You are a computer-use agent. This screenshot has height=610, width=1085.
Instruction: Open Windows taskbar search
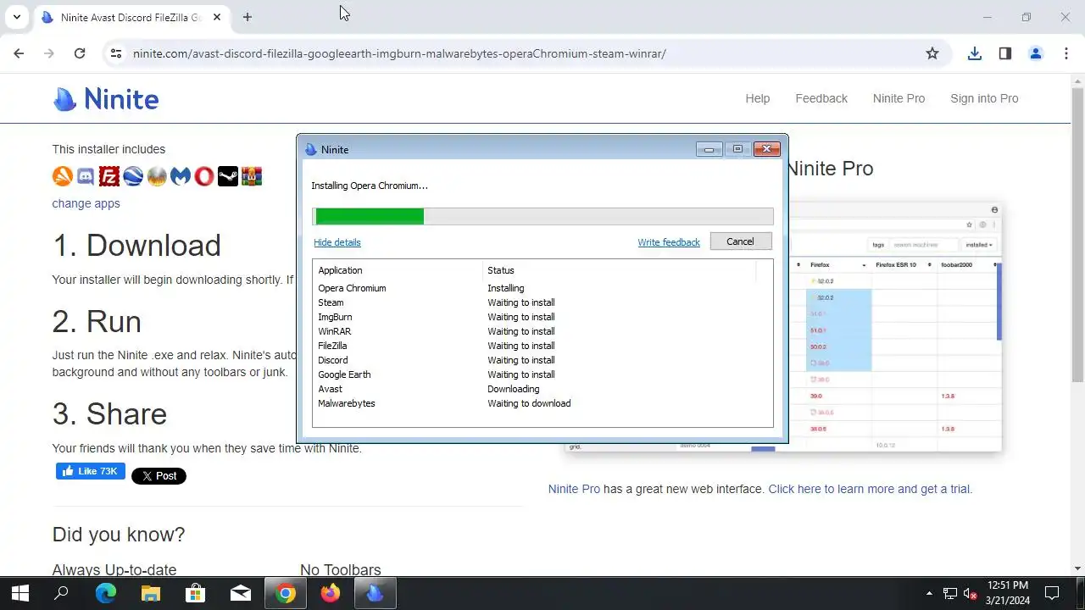(x=61, y=593)
